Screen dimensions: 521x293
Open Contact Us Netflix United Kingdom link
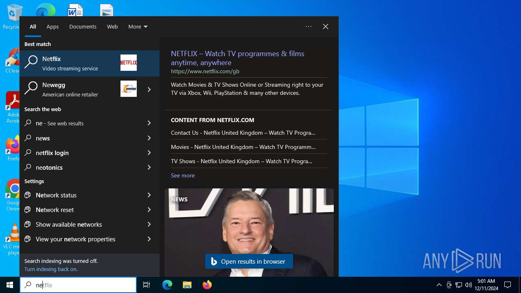243,133
